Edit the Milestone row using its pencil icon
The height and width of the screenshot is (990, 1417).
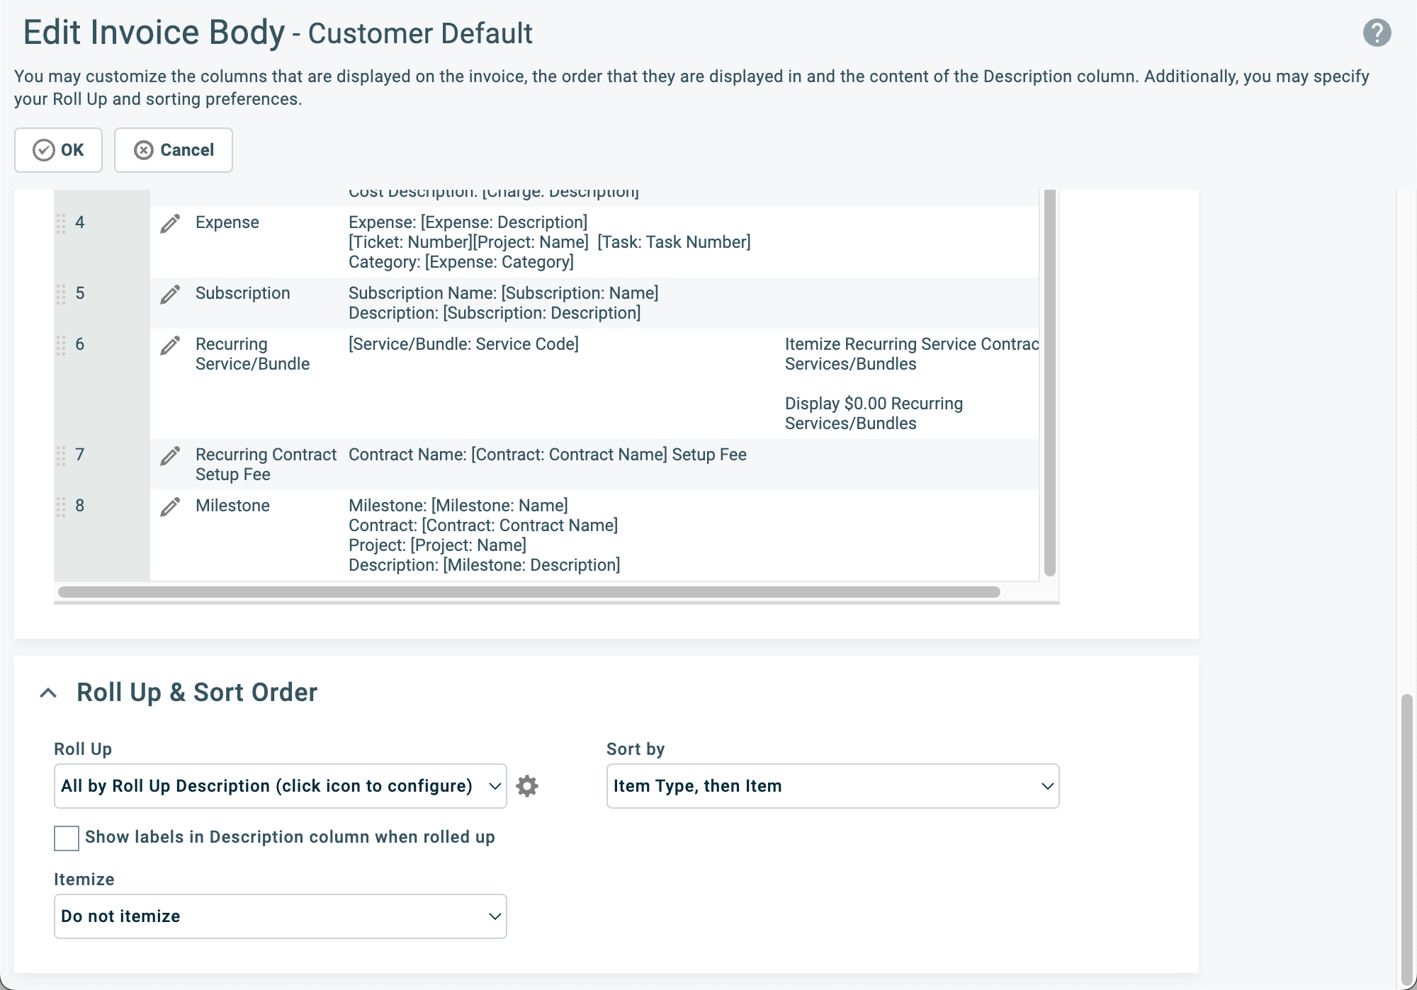tap(170, 507)
